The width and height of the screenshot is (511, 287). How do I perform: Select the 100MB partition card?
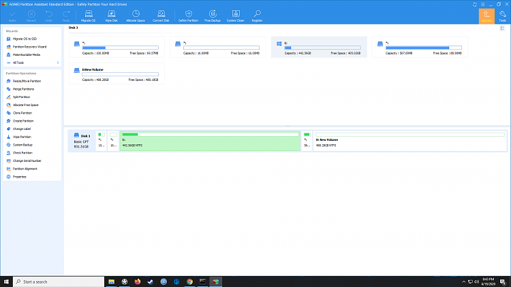coord(117,47)
